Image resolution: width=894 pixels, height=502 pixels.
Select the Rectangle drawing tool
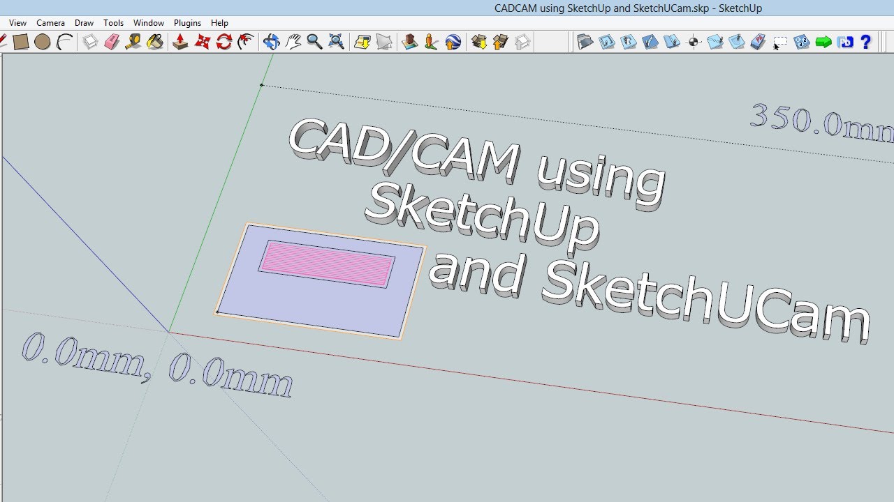pos(21,42)
